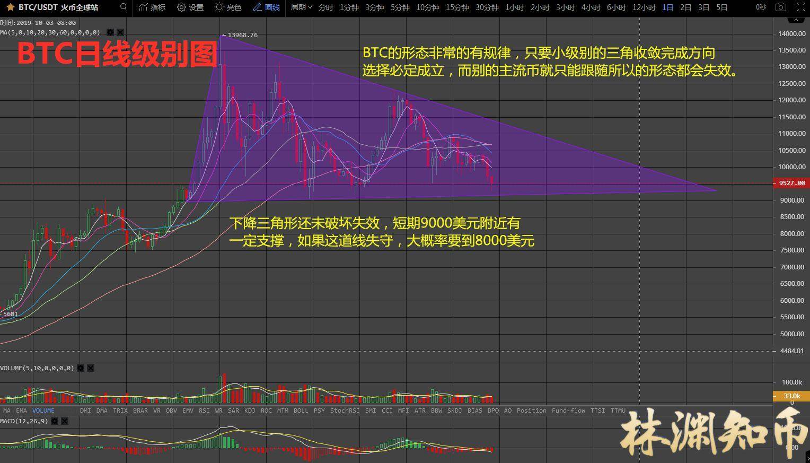Switch to 12小时 interval

coord(644,7)
